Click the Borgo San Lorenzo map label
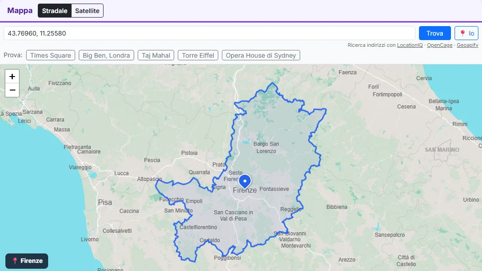 point(266,147)
